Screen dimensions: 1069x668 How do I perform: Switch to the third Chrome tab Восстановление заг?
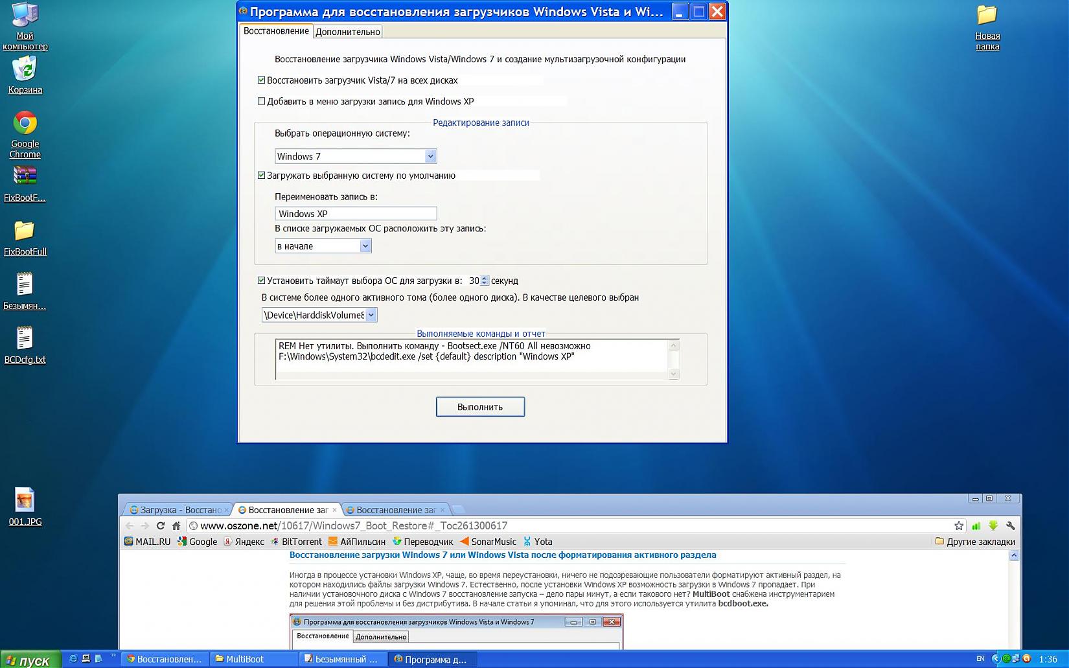click(395, 510)
